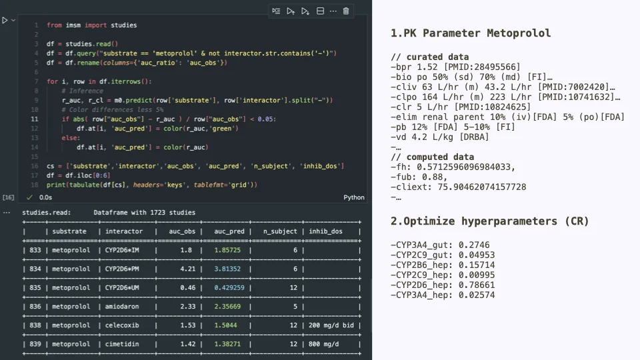Click the '200 mg/d bid' dose cell

331,325
